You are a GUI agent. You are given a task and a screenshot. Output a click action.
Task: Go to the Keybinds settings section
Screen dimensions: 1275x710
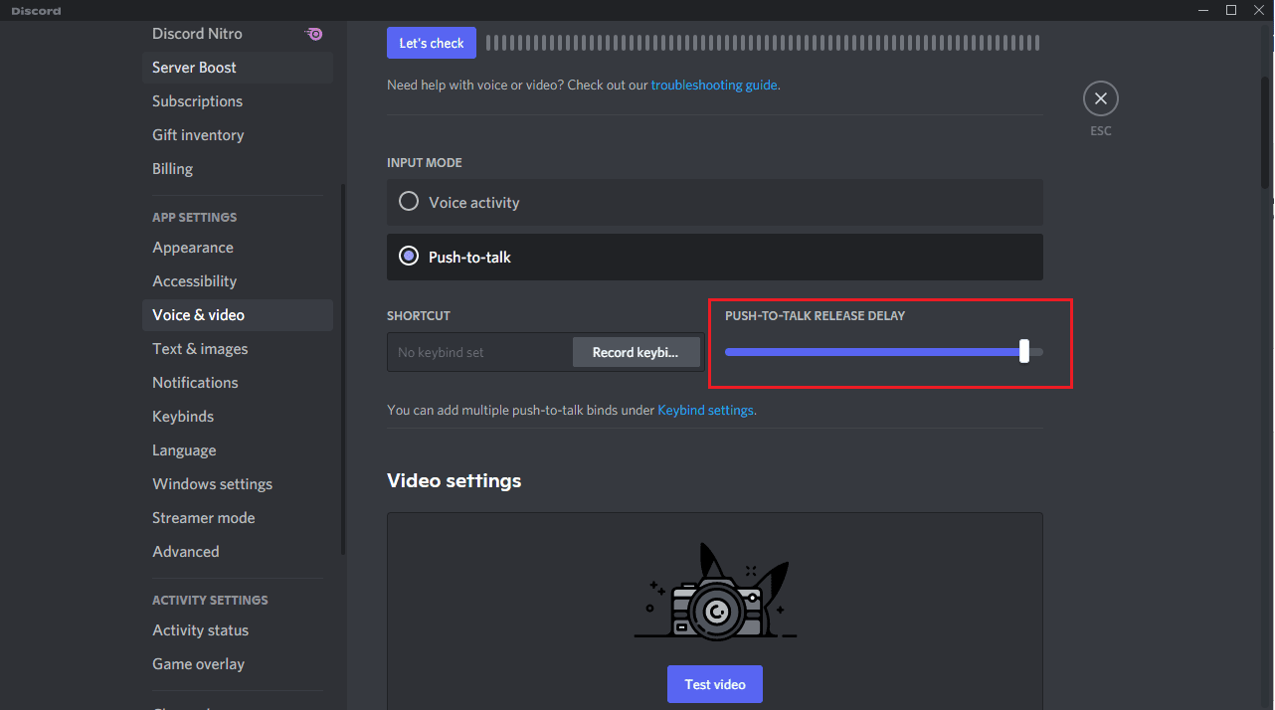[x=183, y=416]
